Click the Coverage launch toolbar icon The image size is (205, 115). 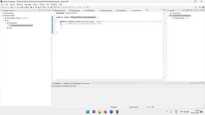point(27,7)
